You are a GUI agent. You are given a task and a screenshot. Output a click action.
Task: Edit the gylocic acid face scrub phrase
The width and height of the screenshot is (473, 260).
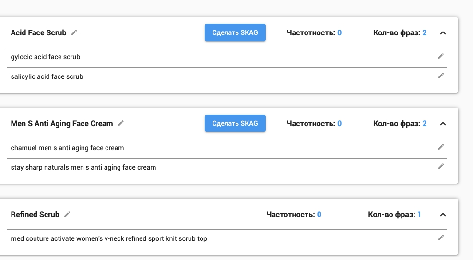[x=441, y=56]
